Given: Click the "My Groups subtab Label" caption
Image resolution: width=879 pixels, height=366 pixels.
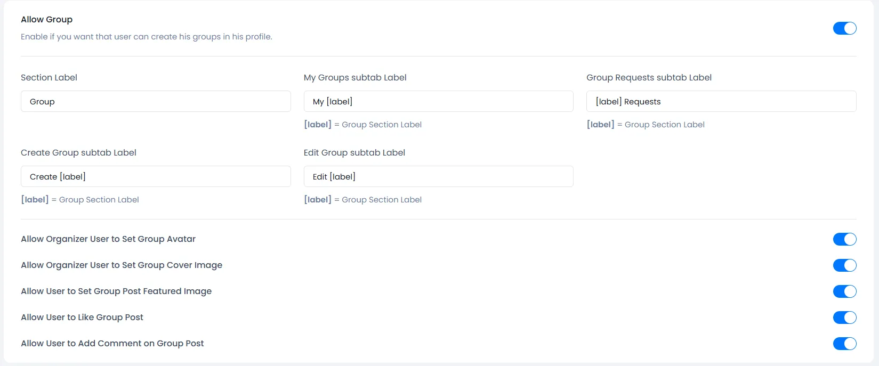Looking at the screenshot, I should point(355,78).
